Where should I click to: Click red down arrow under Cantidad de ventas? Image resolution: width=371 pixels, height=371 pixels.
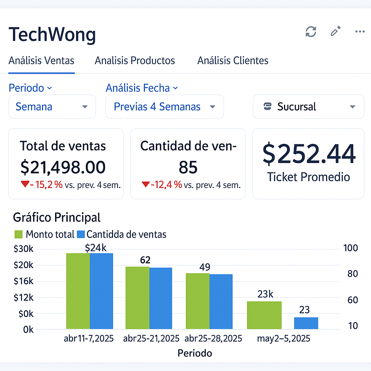pos(146,184)
